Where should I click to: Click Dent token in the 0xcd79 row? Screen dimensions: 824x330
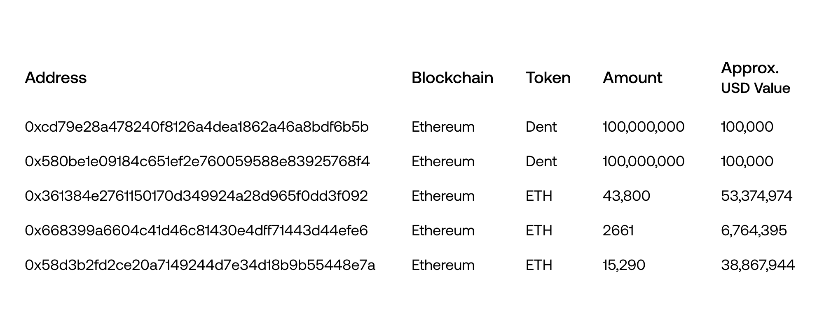(541, 127)
